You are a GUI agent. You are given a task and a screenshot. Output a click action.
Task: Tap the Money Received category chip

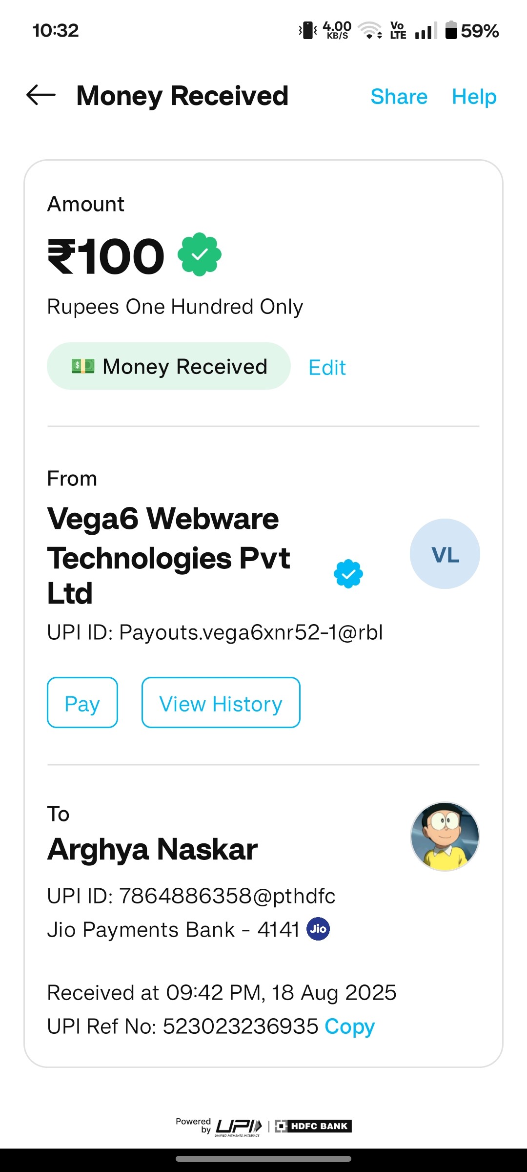pos(169,366)
